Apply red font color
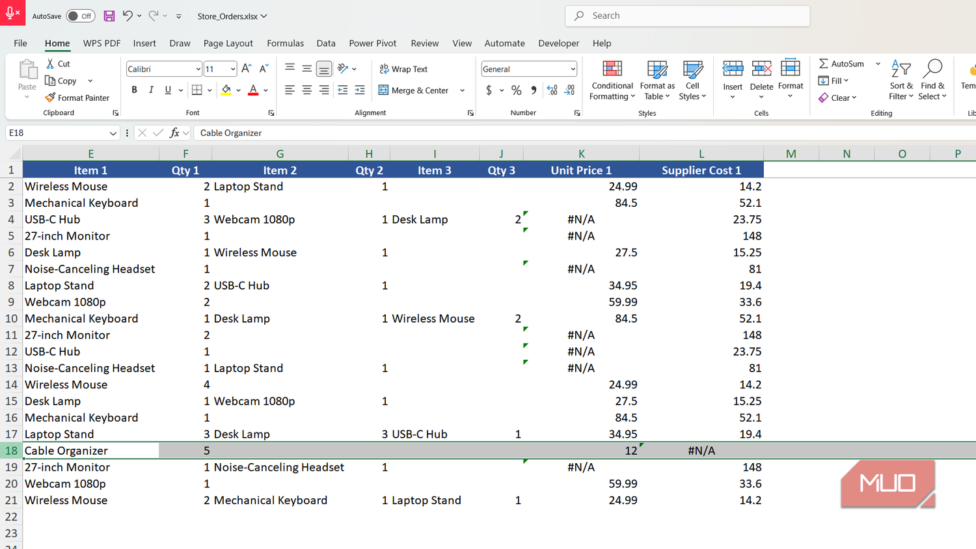Image resolution: width=976 pixels, height=549 pixels. [253, 90]
